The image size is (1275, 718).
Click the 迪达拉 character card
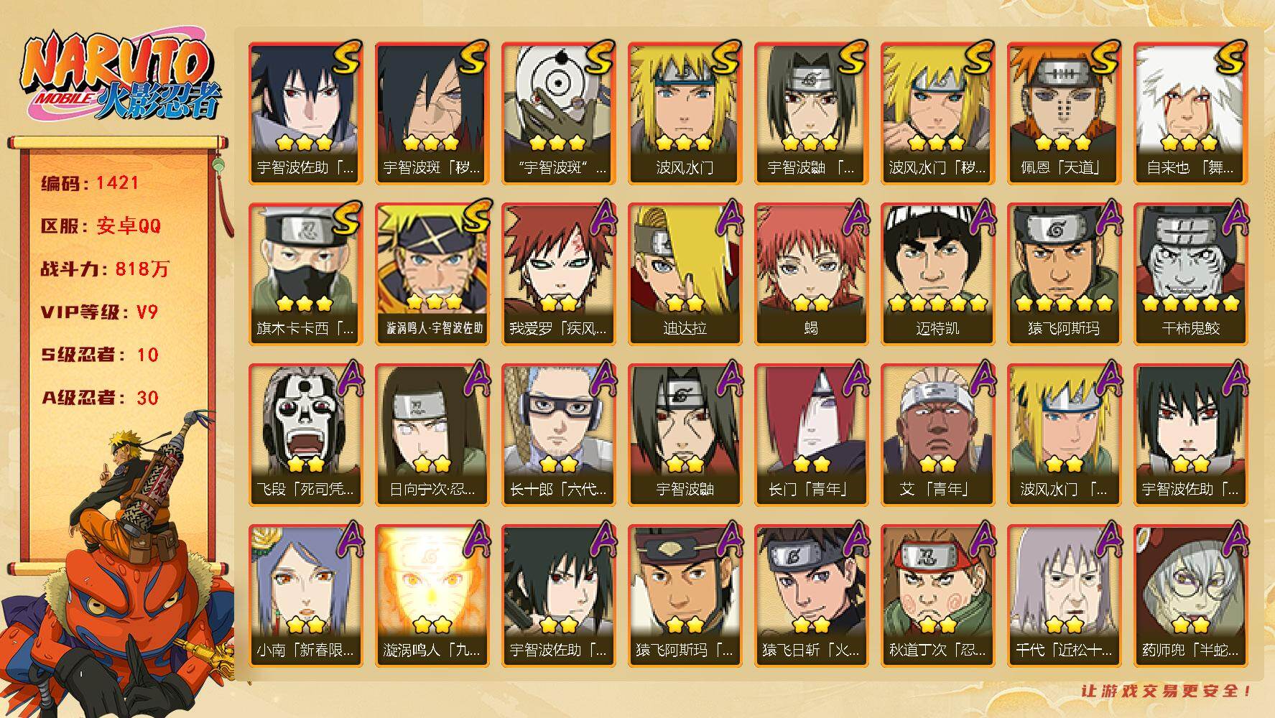tap(685, 274)
